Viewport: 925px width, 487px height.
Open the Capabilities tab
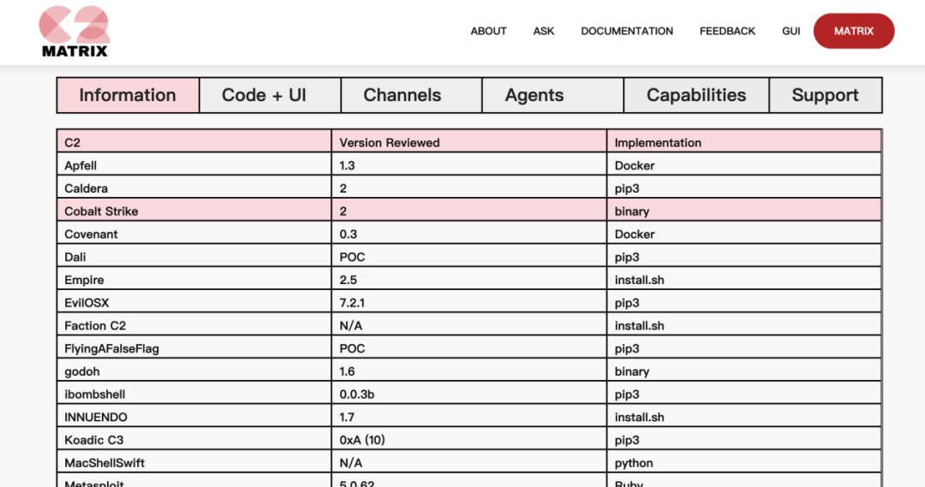[696, 95]
